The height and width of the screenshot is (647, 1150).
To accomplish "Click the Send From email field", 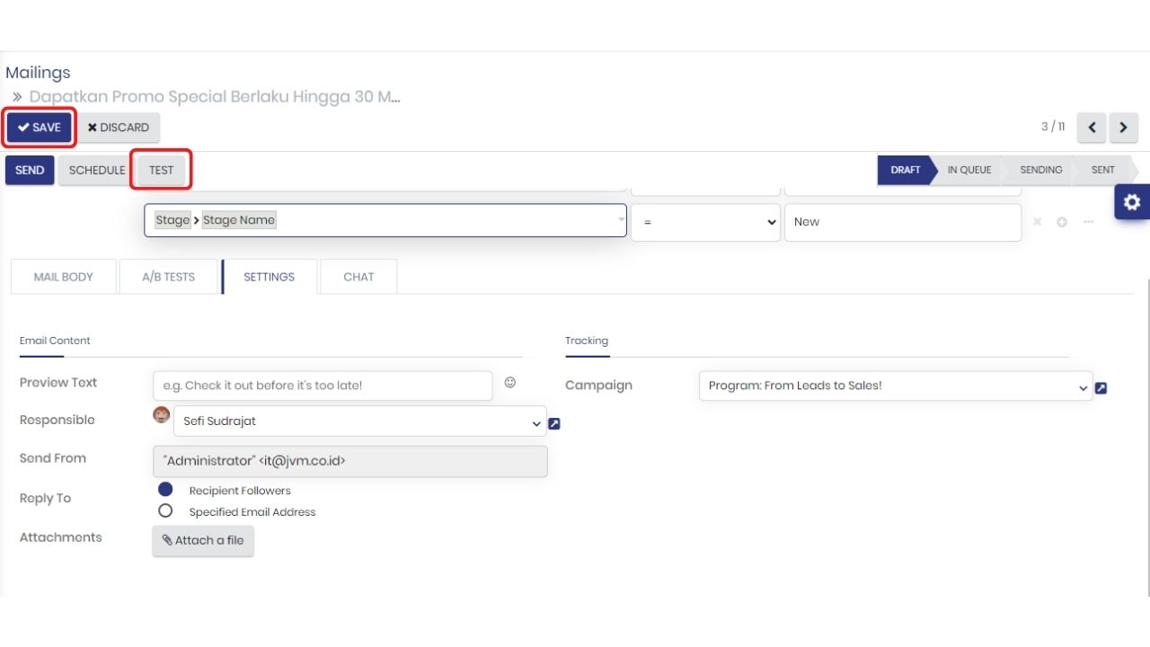I will pos(350,461).
